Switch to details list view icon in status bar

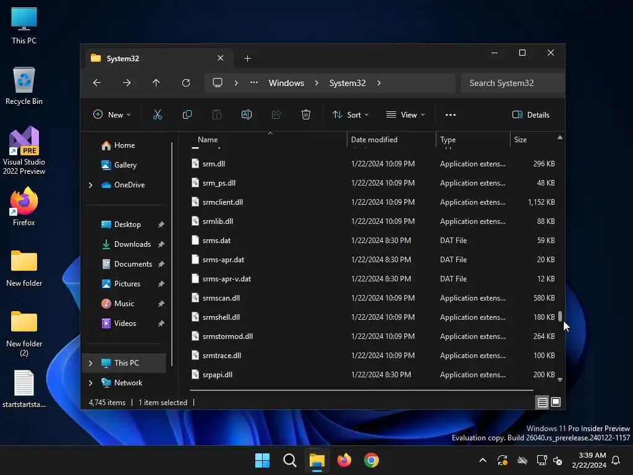click(x=542, y=402)
